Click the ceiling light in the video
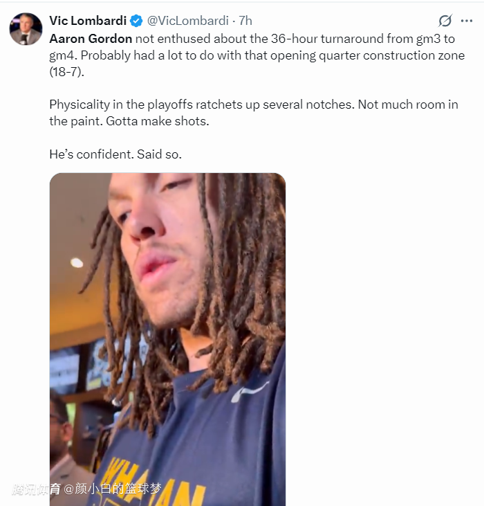 pyautogui.click(x=77, y=262)
